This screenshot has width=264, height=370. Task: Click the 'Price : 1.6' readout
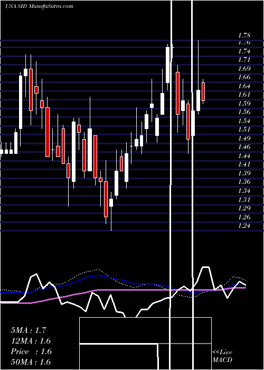pyautogui.click(x=31, y=351)
